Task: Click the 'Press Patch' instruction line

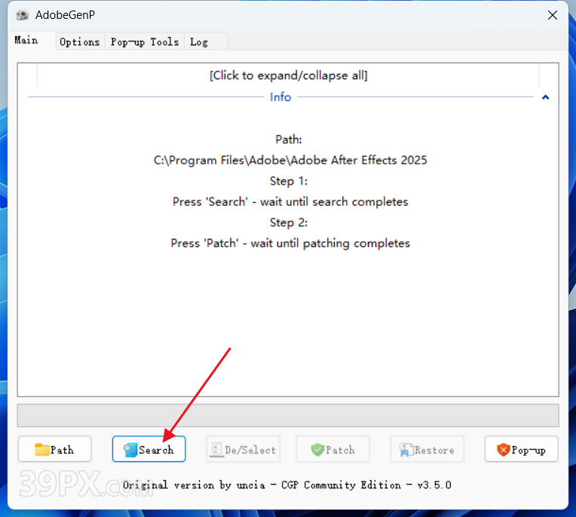Action: [290, 243]
